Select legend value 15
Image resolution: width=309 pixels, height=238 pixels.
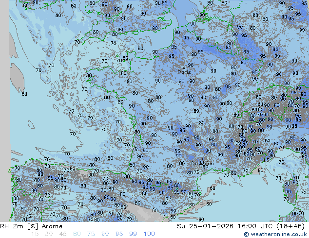click(35, 234)
